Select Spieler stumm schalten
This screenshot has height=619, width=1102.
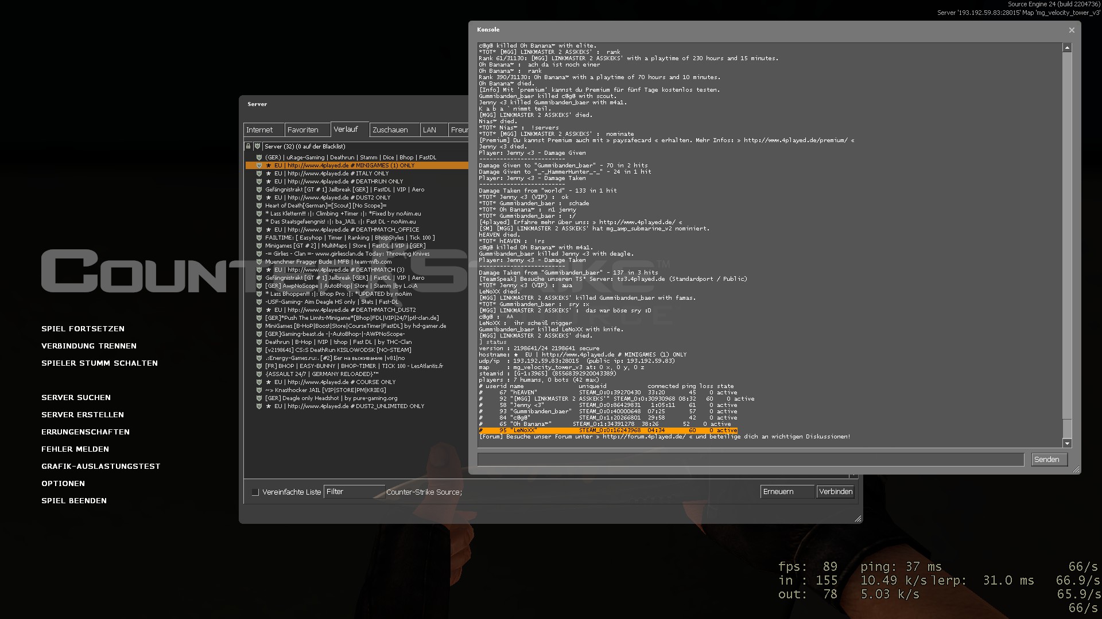[x=99, y=363]
